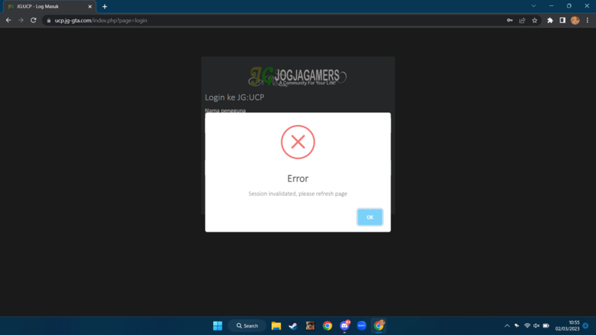Click the share page icon

click(522, 21)
